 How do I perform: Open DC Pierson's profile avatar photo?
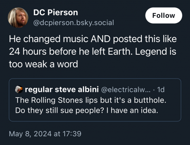[18, 17]
